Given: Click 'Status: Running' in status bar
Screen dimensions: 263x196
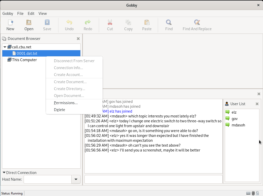Looking at the screenshot, I should pos(12,193).
